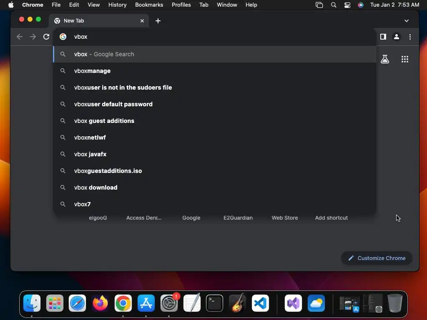Open the E2Guardian shortcut

[x=238, y=217]
